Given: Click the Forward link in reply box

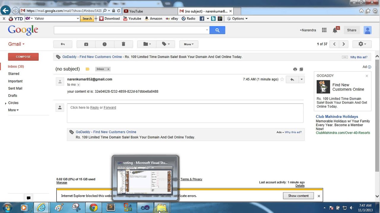Looking at the screenshot, I should pos(110,108).
